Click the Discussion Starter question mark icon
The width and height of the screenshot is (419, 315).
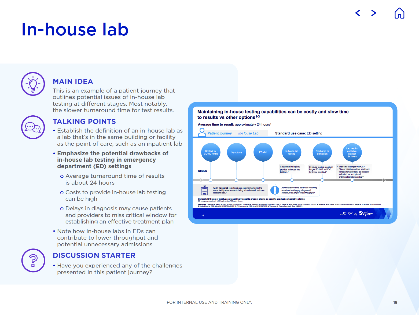pyautogui.click(x=33, y=261)
